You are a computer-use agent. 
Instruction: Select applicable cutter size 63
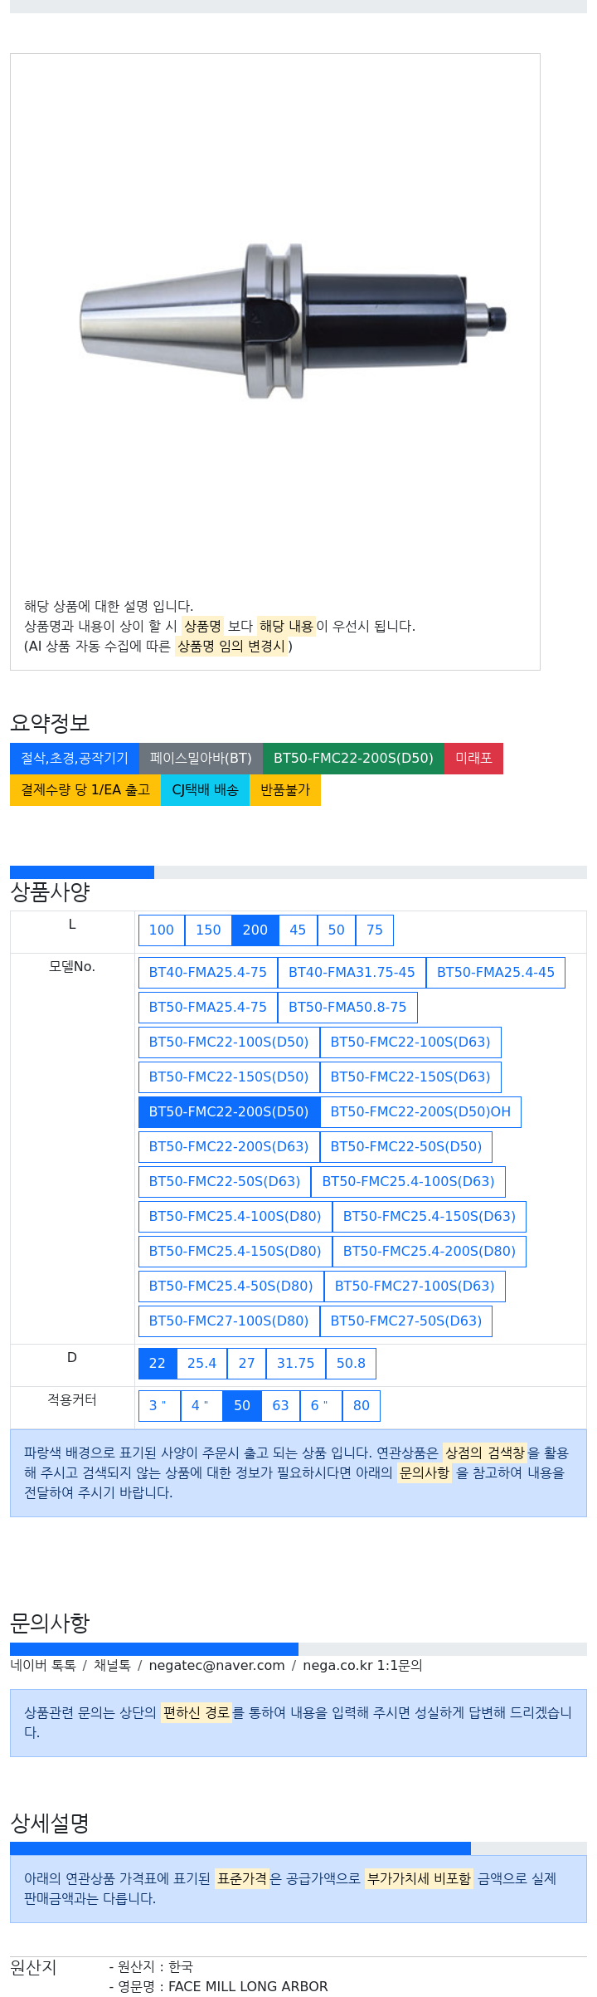(x=281, y=1405)
